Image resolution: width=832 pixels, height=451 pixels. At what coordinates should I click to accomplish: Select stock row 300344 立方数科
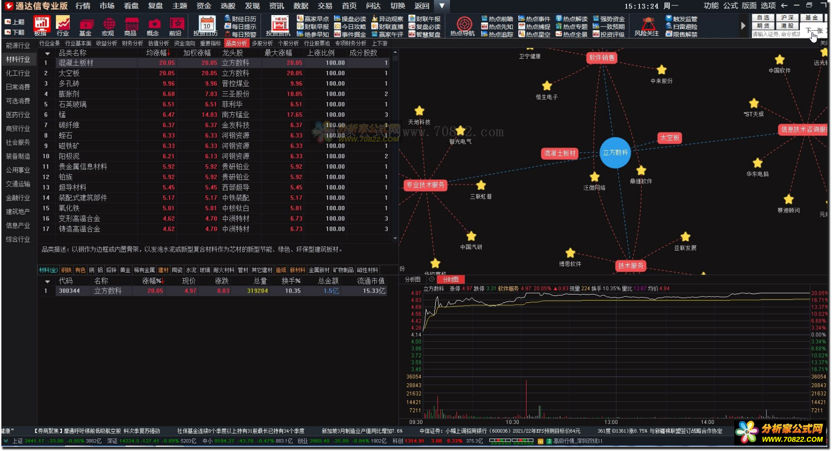(x=213, y=291)
